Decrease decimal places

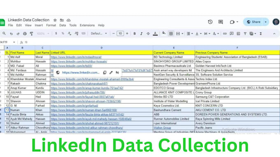70,34
